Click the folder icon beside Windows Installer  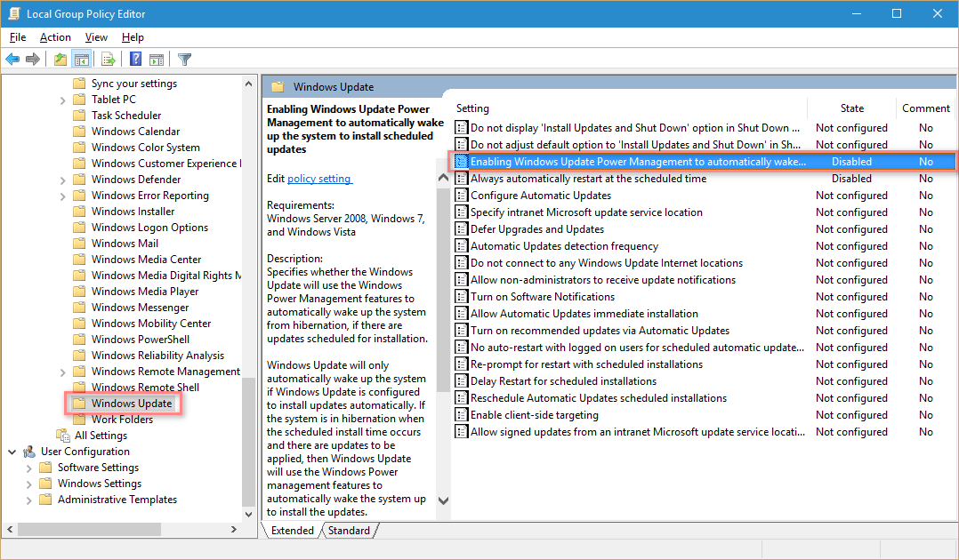pos(79,212)
